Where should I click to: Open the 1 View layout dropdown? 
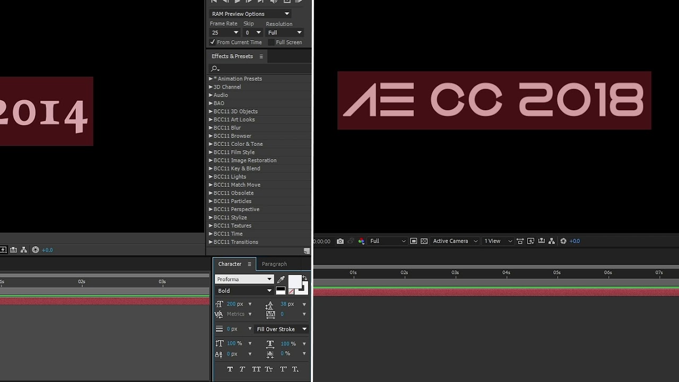click(499, 241)
